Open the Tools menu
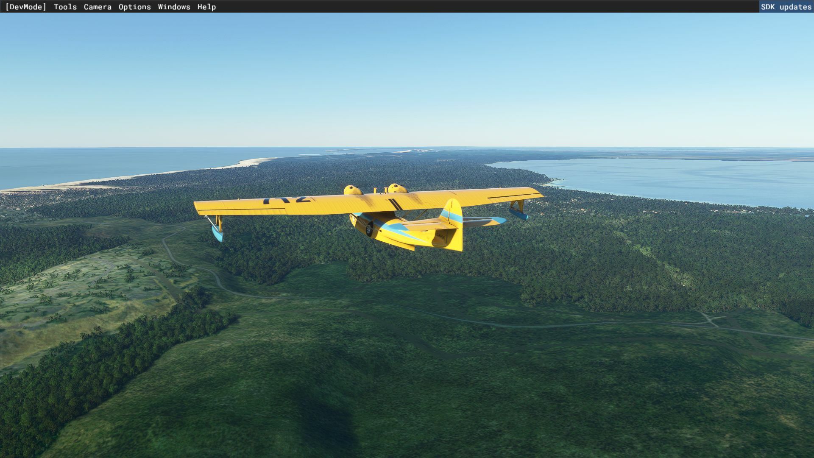The image size is (814, 458). pyautogui.click(x=65, y=7)
